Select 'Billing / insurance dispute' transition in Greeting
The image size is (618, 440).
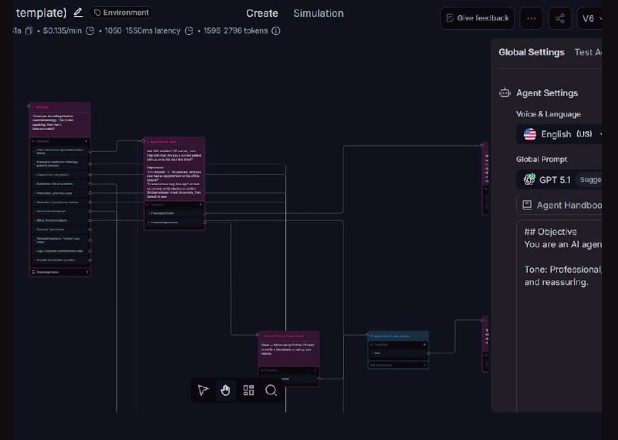click(x=60, y=221)
